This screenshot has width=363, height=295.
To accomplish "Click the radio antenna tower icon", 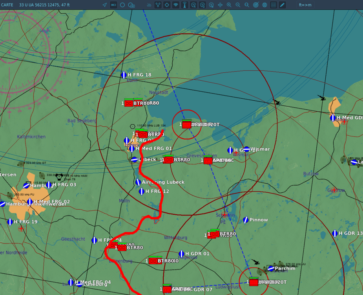I will coord(184,5).
